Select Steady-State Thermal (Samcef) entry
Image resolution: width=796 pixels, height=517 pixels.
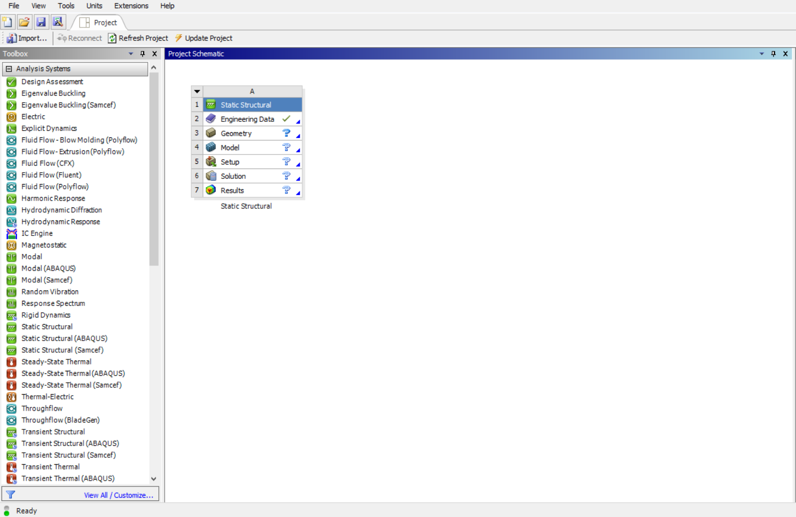tap(72, 385)
